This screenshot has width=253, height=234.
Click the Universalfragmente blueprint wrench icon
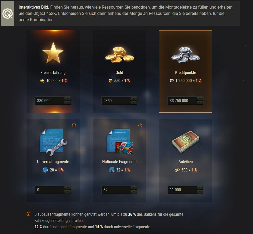coord(53,142)
